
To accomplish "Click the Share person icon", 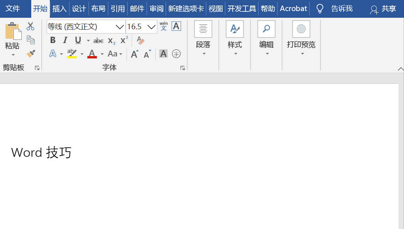I will click(x=374, y=10).
